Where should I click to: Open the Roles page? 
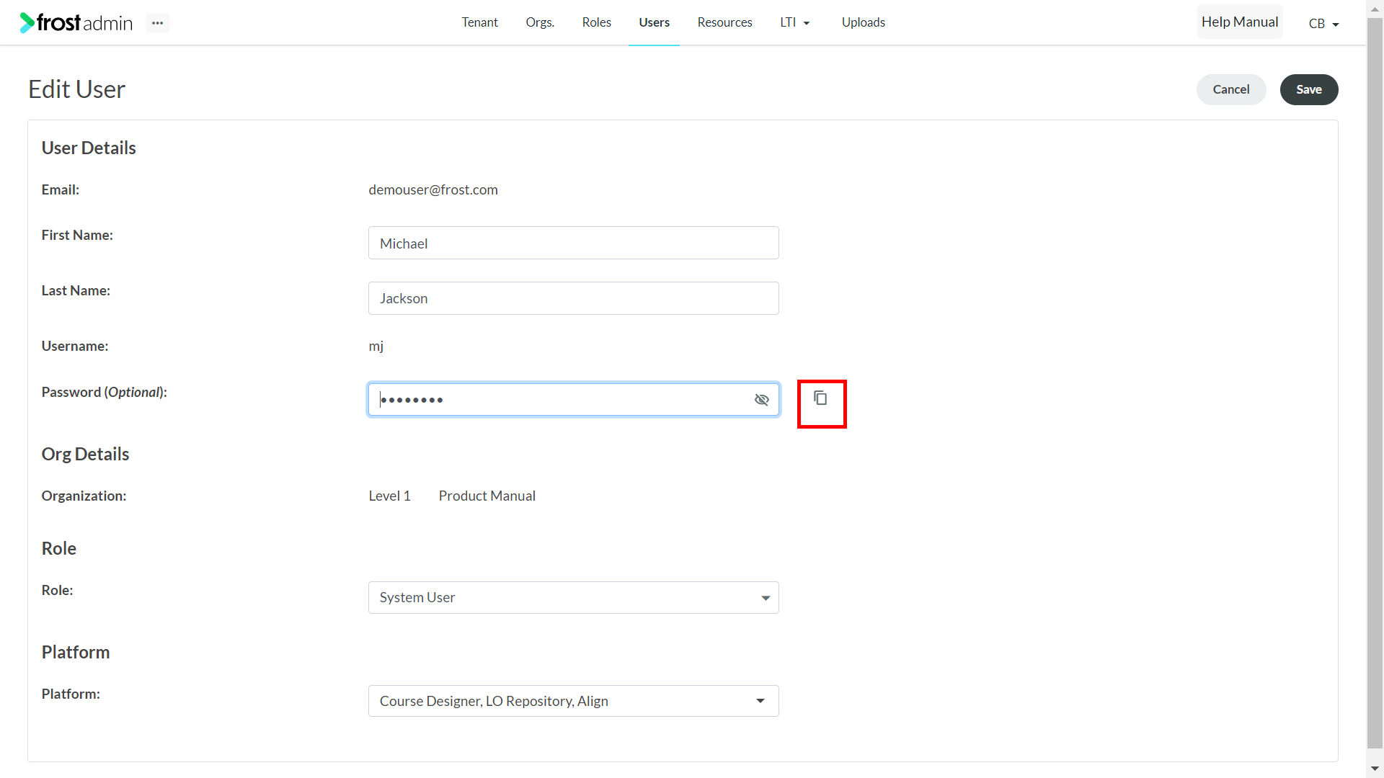[x=597, y=22]
